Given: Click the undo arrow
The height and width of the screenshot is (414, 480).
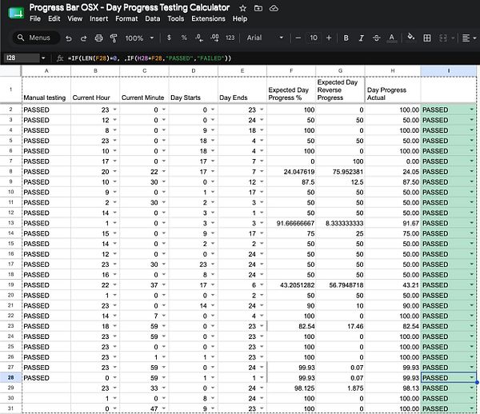Looking at the screenshot, I should pyautogui.click(x=69, y=38).
